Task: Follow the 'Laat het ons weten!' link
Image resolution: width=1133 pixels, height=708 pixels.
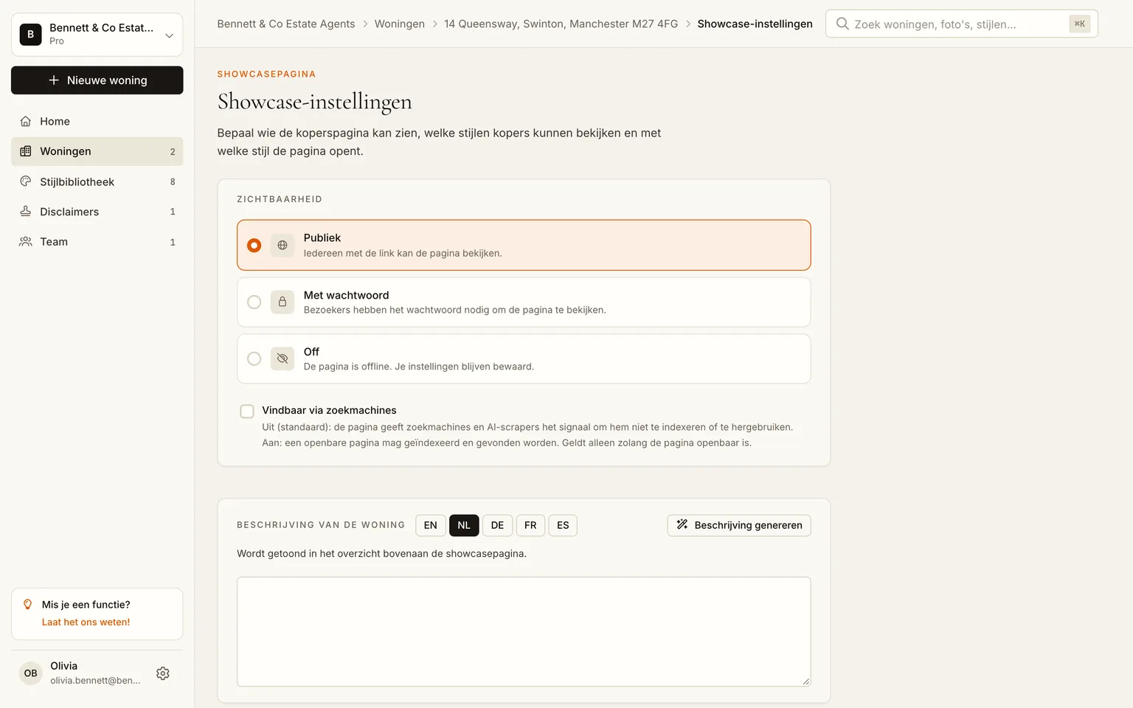Action: click(86, 622)
